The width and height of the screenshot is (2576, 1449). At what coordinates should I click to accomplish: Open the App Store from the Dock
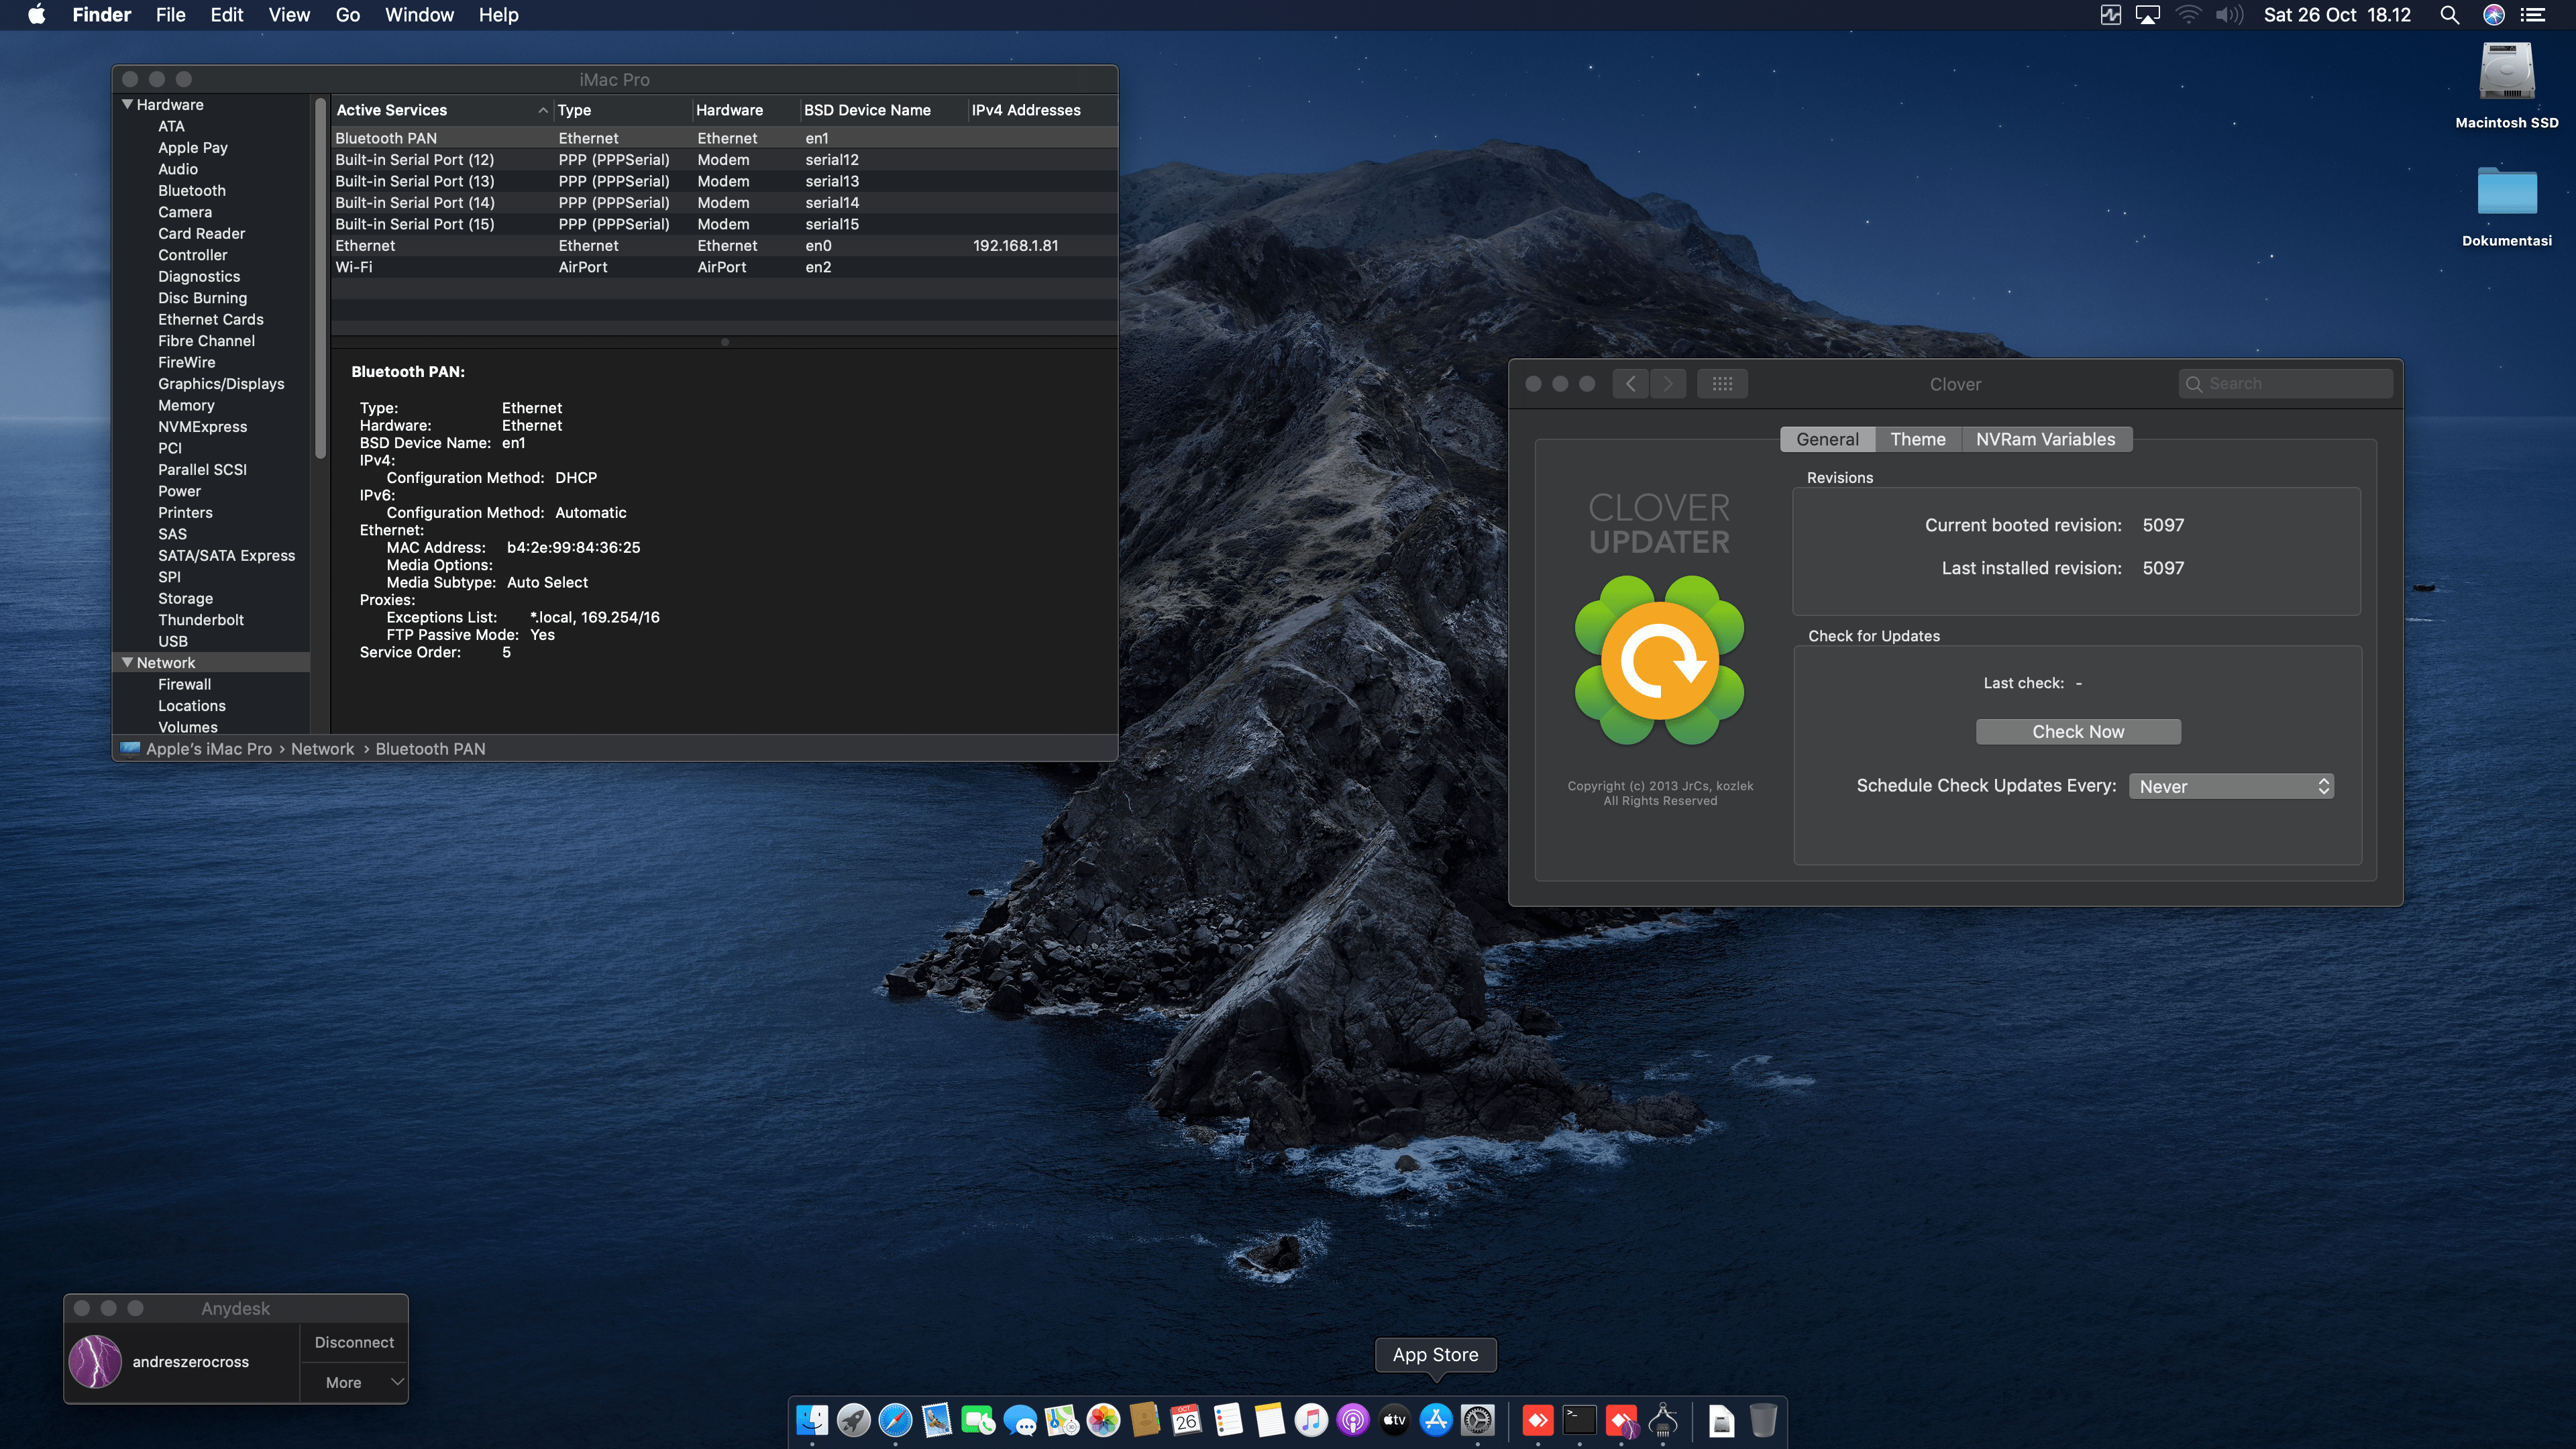point(1437,1420)
